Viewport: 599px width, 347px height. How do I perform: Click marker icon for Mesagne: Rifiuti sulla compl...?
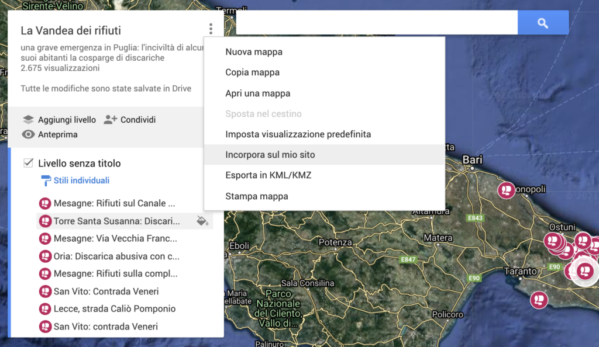point(45,274)
